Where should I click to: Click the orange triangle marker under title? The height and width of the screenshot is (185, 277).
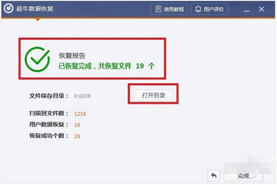(37, 19)
